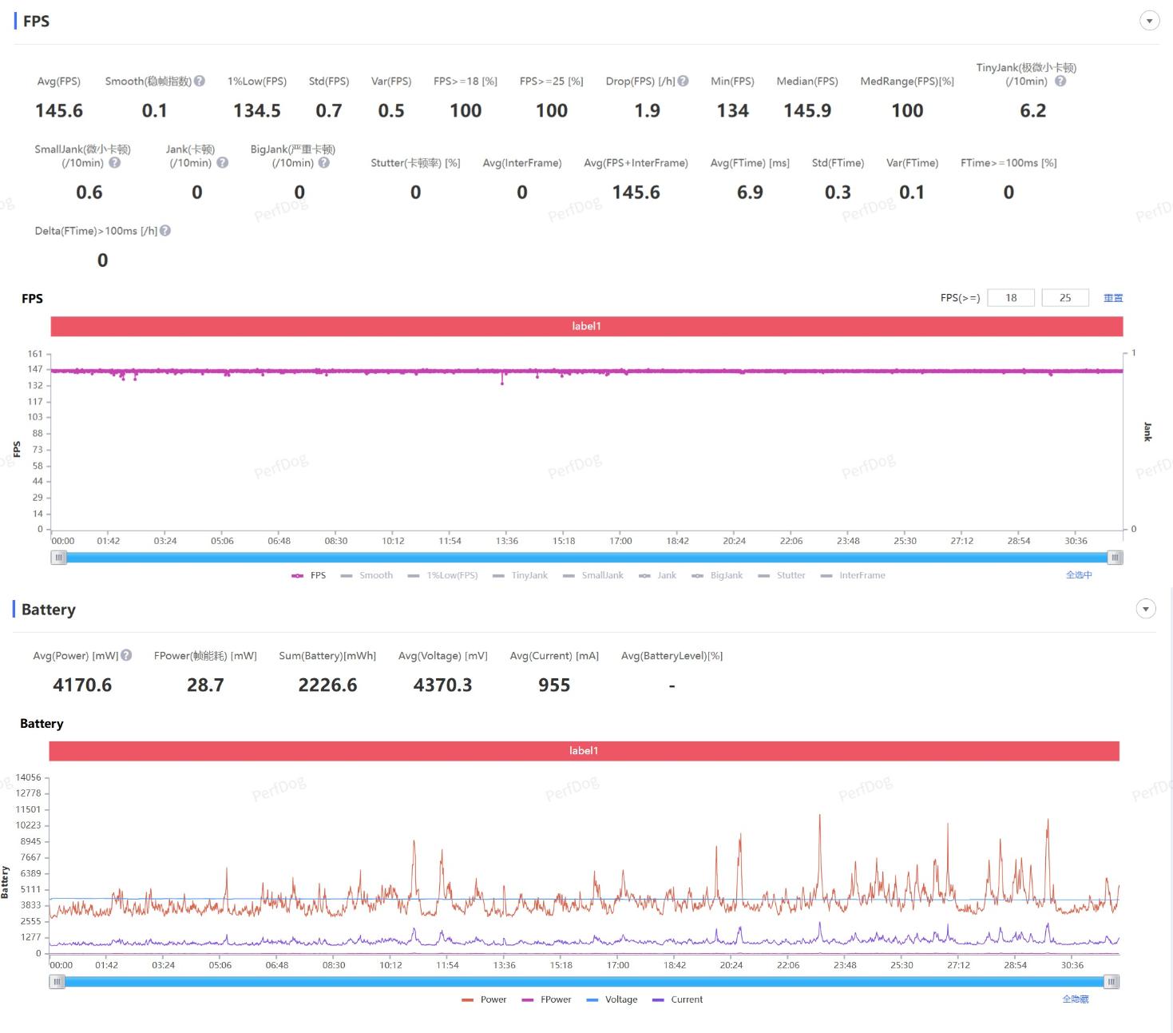Toggle the Smooth series in FPS legend
The image size is (1173, 1033).
point(367,575)
